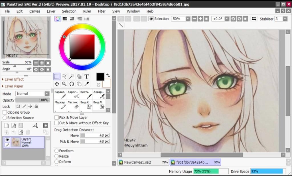The image size is (292, 176).
Task: Show the color wheel panel
Action: click(x=58, y=19)
